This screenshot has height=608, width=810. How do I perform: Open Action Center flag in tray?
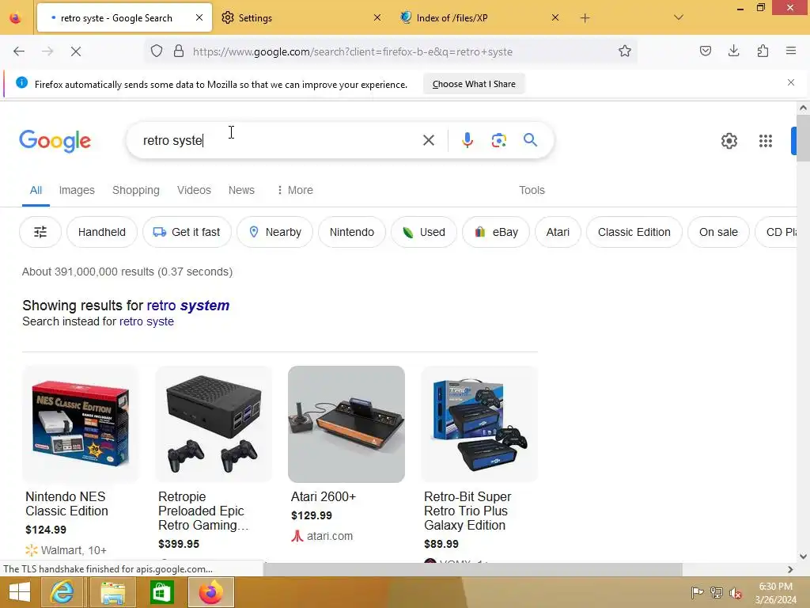point(697,593)
